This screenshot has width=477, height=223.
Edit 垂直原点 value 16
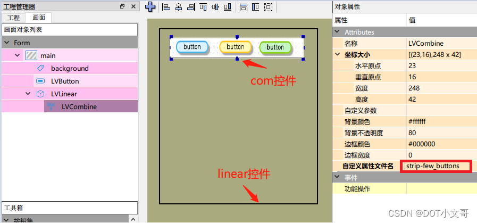442,77
